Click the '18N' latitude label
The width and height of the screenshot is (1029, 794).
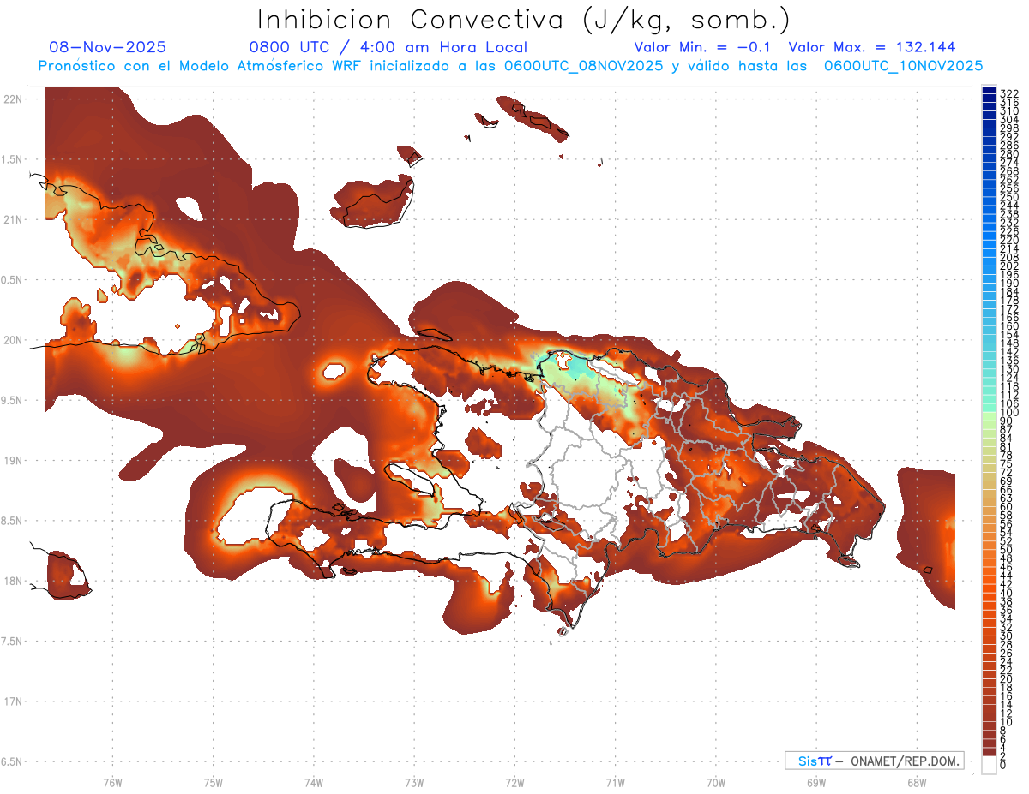(x=11, y=581)
